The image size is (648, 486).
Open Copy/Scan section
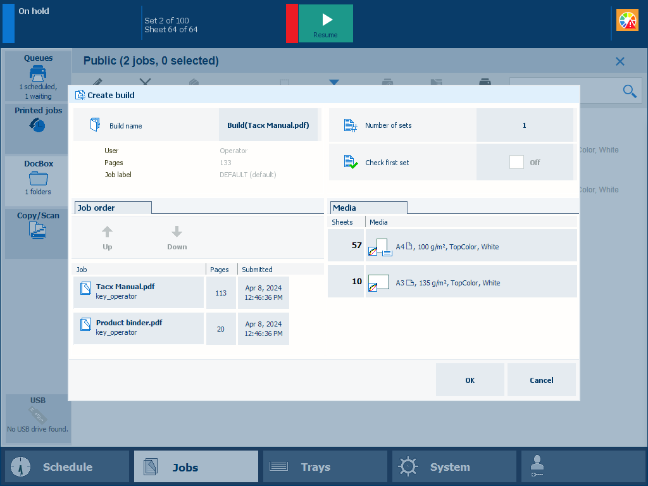click(38, 230)
